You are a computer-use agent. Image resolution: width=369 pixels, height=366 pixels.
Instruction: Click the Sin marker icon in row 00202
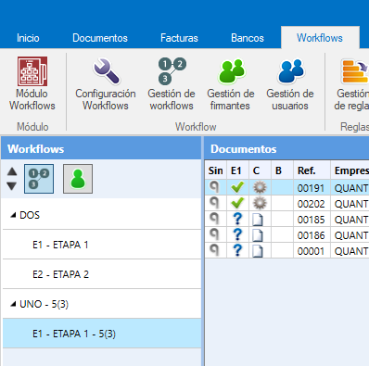pos(214,203)
